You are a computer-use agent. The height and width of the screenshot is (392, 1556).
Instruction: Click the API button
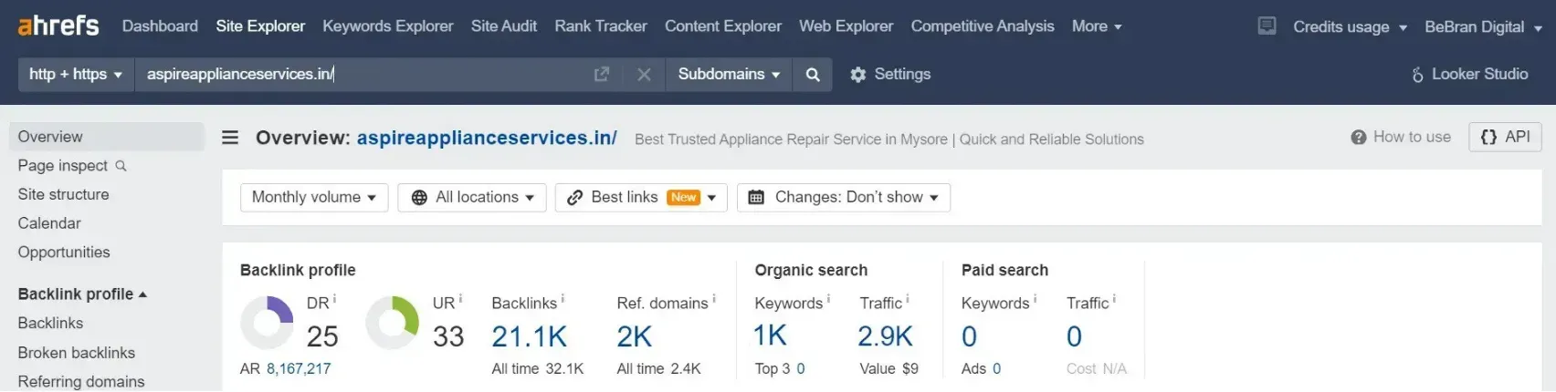(x=1505, y=137)
